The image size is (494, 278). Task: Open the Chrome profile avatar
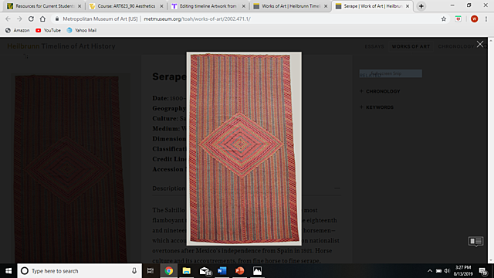[474, 19]
